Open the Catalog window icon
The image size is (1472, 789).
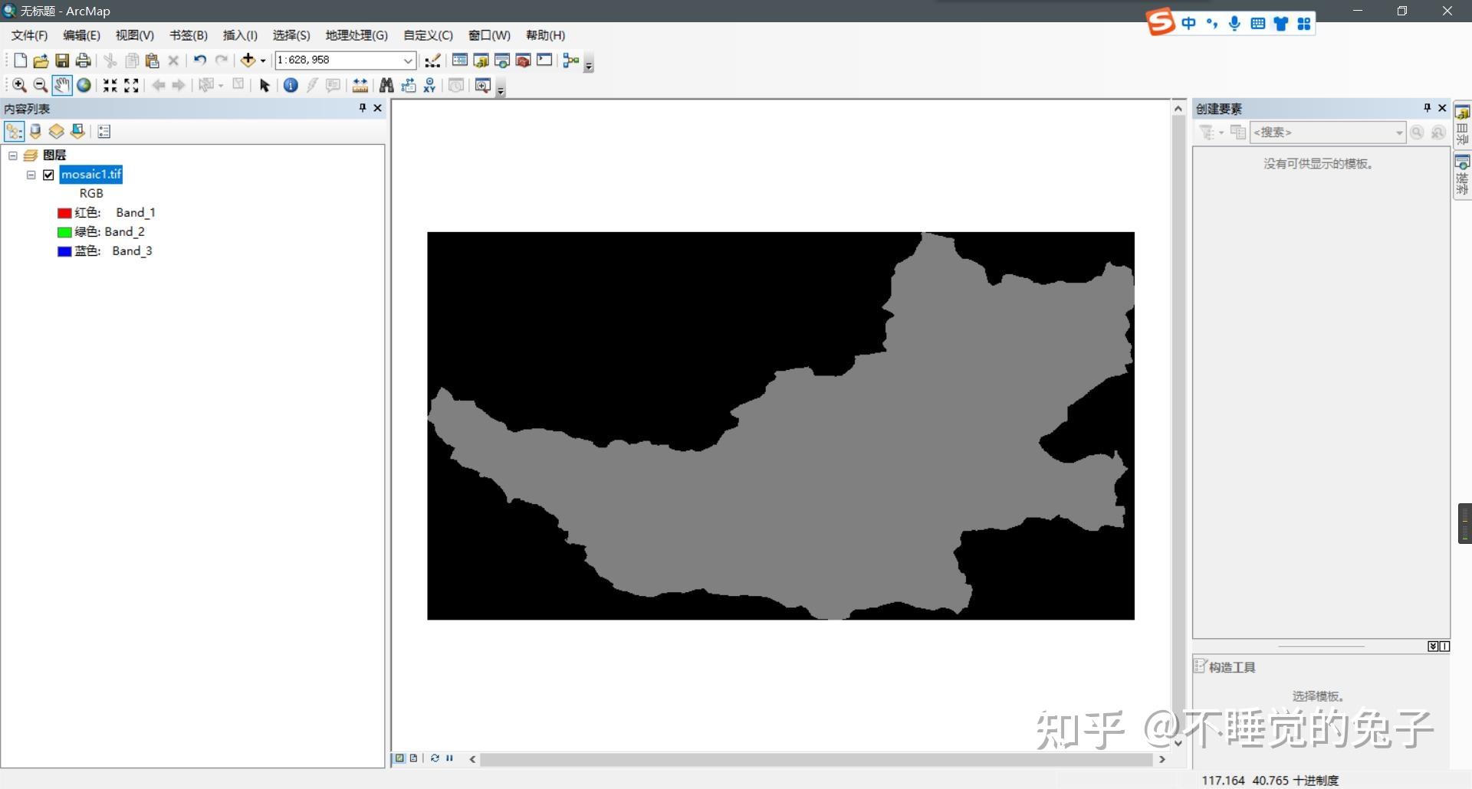(481, 61)
